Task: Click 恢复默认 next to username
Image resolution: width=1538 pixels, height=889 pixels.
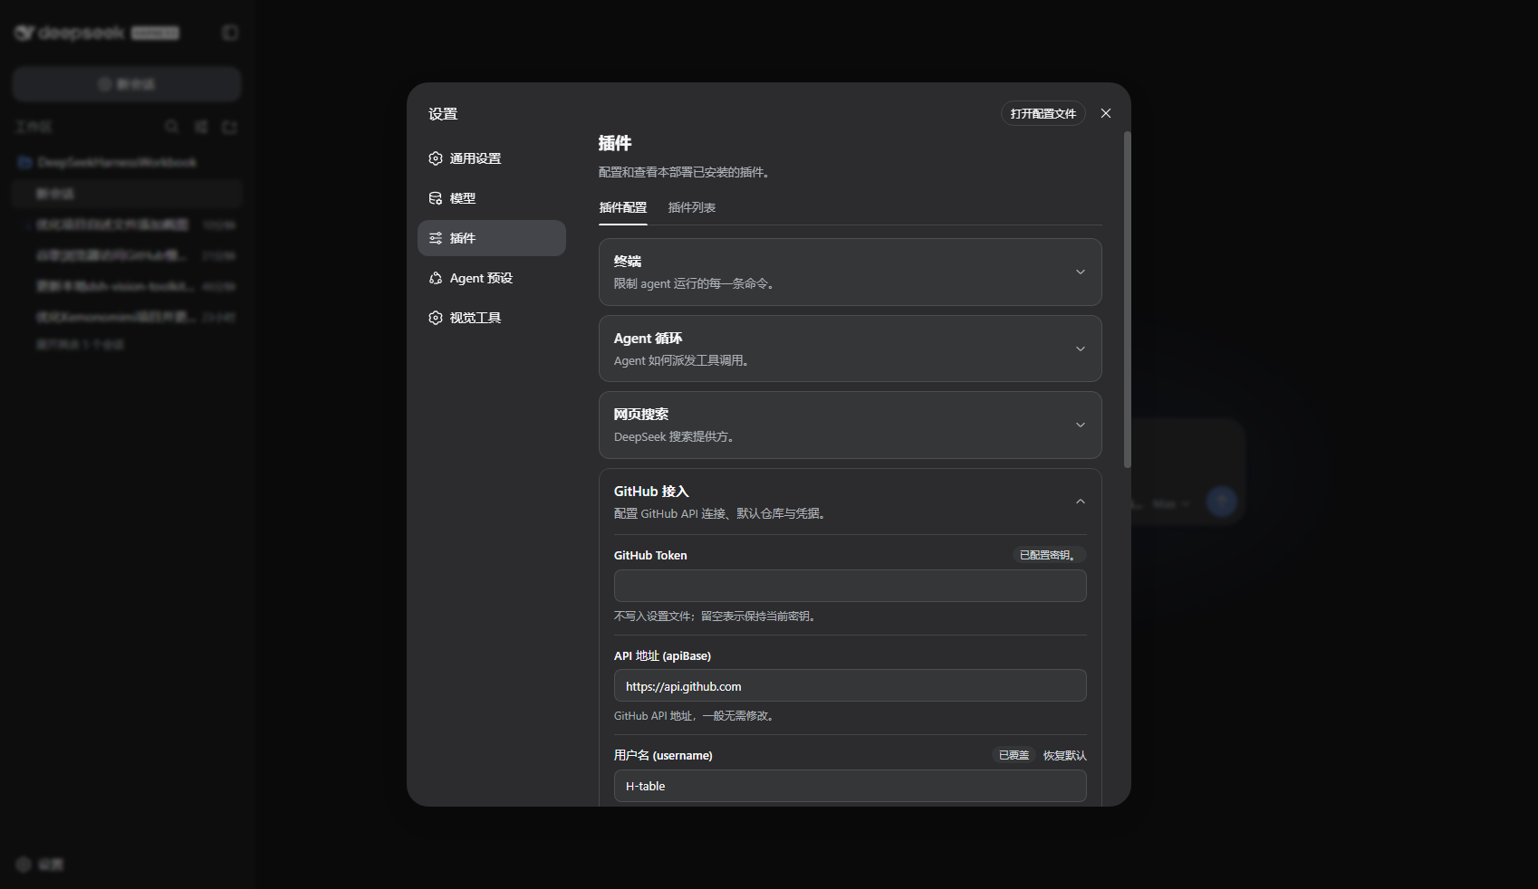Action: [x=1064, y=755]
